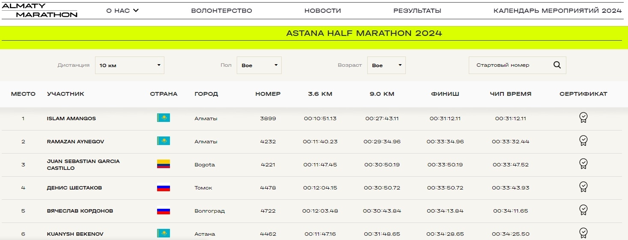Open the Новости menu item
Image resolution: width=628 pixels, height=240 pixels.
tap(322, 11)
